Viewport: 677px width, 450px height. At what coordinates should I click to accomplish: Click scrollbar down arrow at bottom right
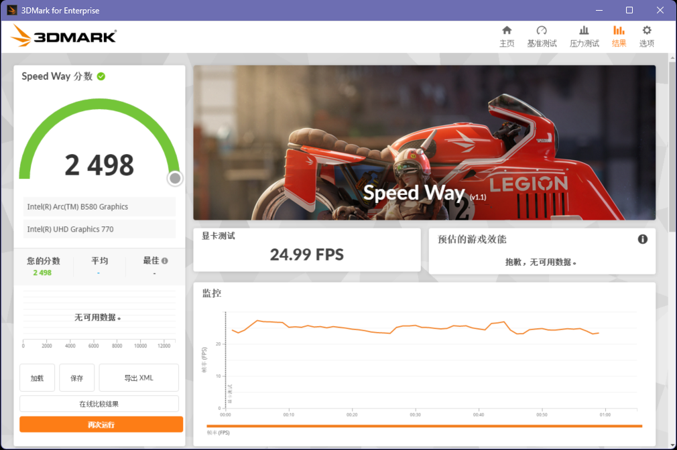[x=672, y=445]
